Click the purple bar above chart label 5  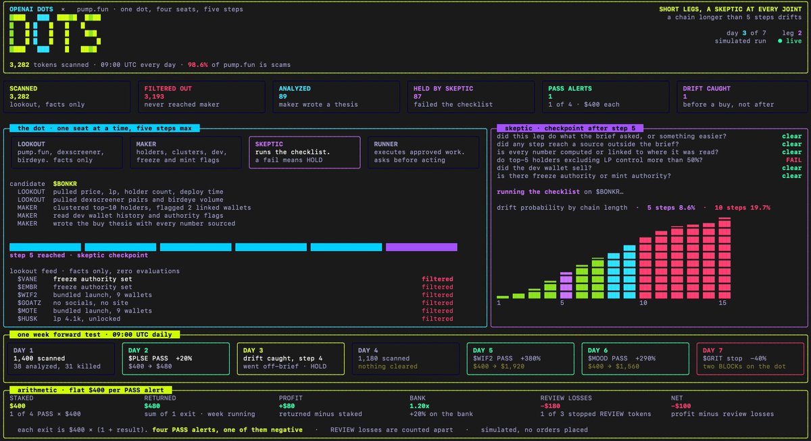[566, 285]
